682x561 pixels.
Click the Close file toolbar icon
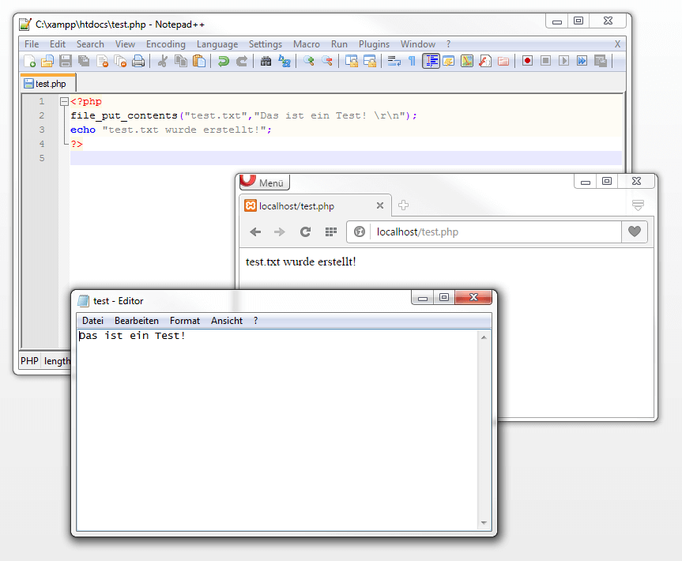(x=102, y=61)
